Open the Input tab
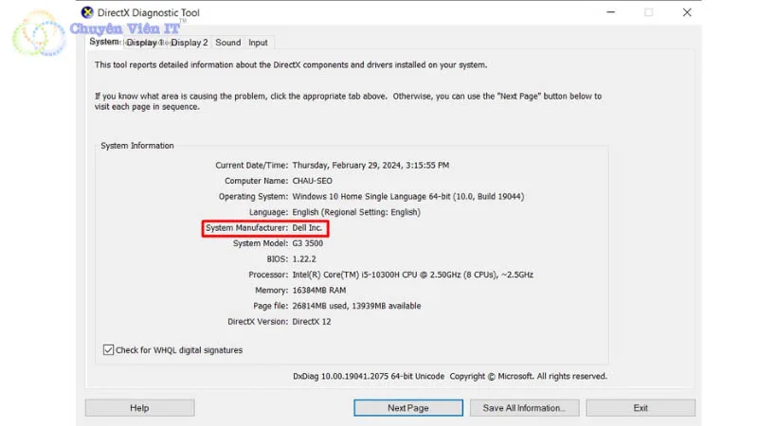The width and height of the screenshot is (777, 426). [258, 43]
